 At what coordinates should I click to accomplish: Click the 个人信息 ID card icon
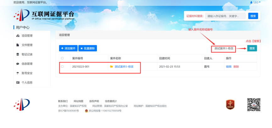point(18,83)
